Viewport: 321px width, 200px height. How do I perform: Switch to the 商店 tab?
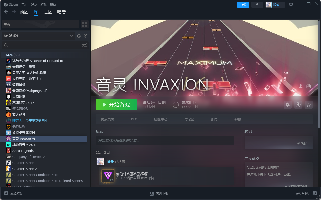24,12
